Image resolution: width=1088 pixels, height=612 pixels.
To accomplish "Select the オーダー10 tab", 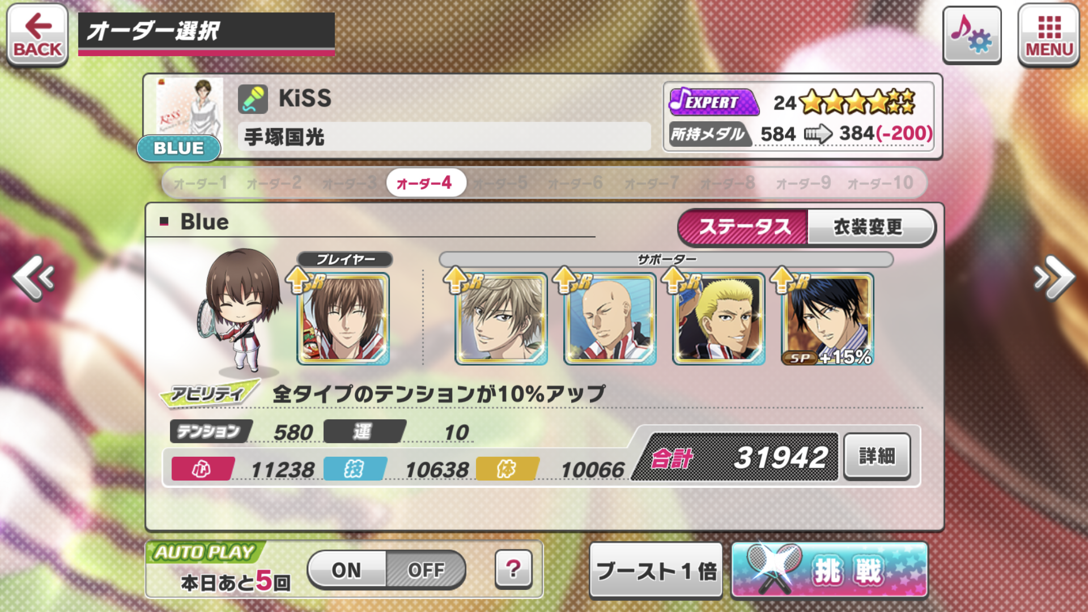I will 880,183.
